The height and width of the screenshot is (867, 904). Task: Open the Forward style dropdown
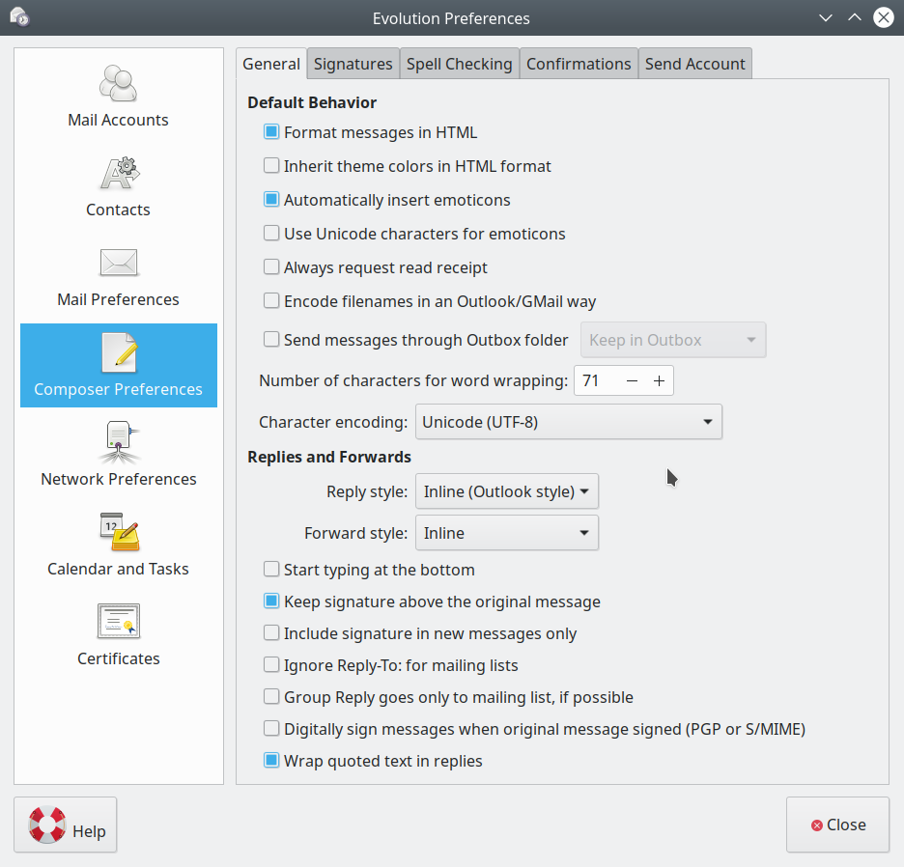click(x=506, y=533)
